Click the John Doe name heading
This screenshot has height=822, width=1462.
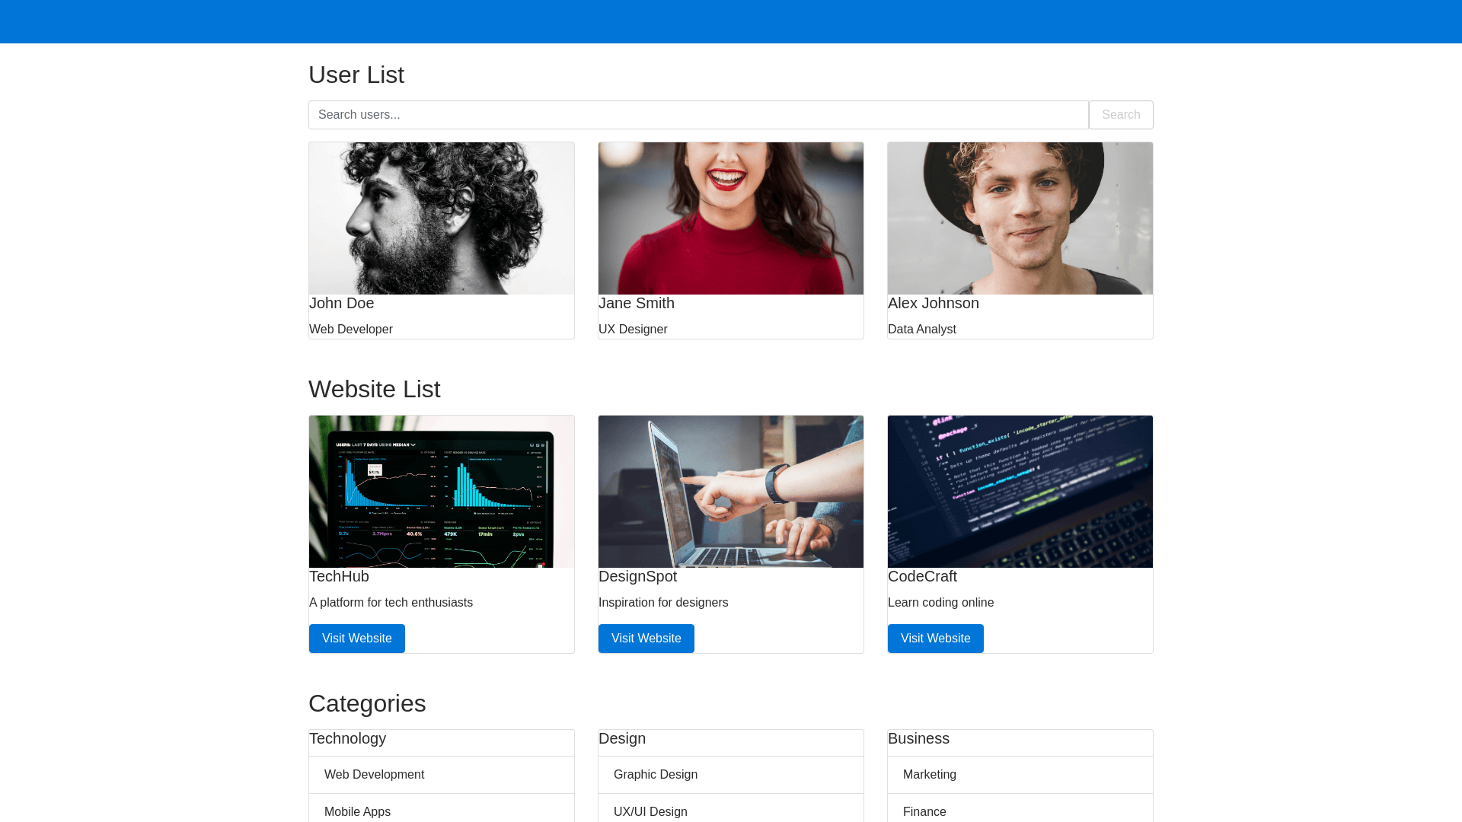(x=342, y=303)
